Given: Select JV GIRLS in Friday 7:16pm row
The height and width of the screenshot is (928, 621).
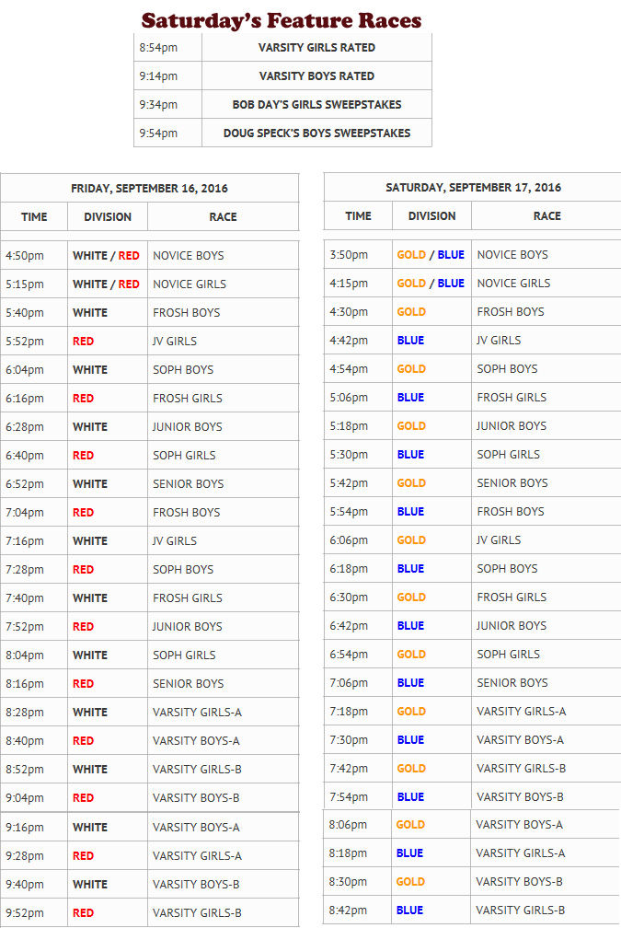Looking at the screenshot, I should pos(175,541).
